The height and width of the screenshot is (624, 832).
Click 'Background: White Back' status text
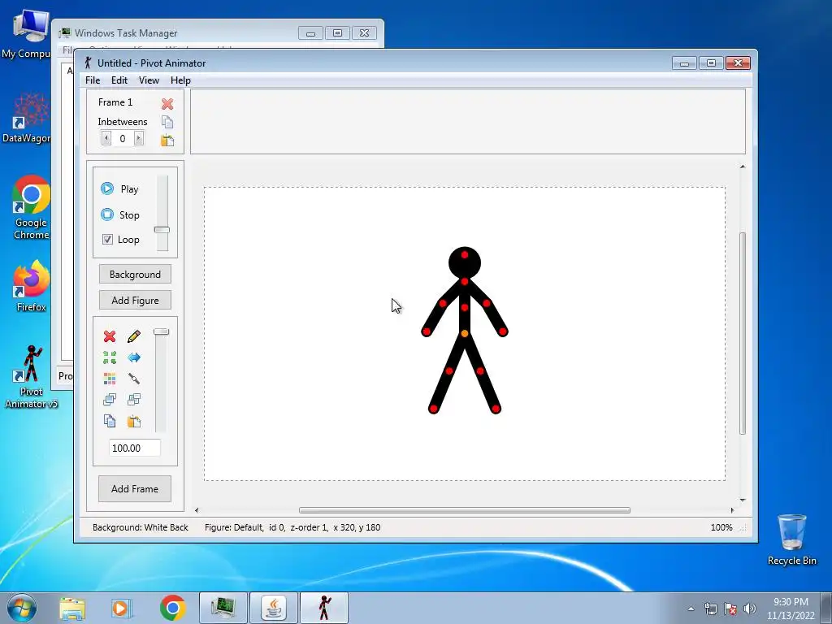[141, 527]
